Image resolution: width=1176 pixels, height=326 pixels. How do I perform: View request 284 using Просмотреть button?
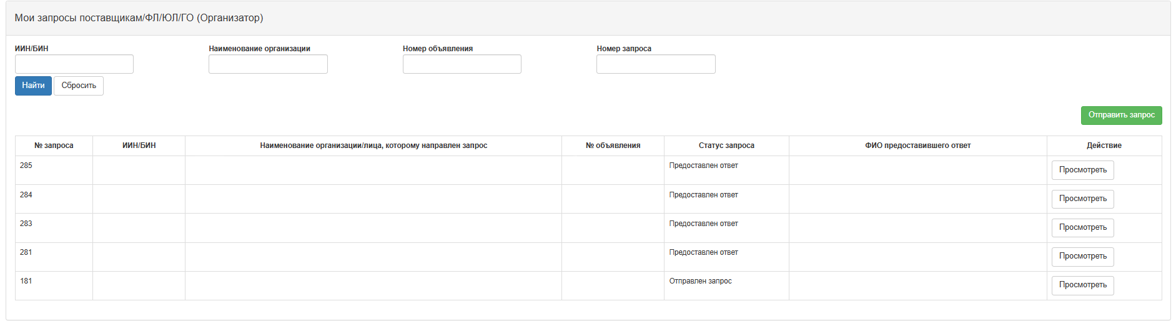point(1083,199)
